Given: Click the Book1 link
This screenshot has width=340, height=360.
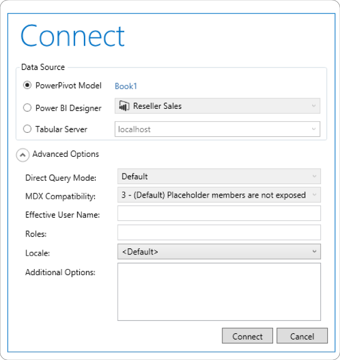Looking at the screenshot, I should point(126,87).
